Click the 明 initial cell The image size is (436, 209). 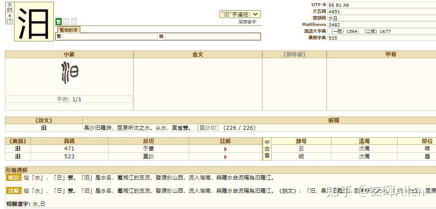[301, 157]
